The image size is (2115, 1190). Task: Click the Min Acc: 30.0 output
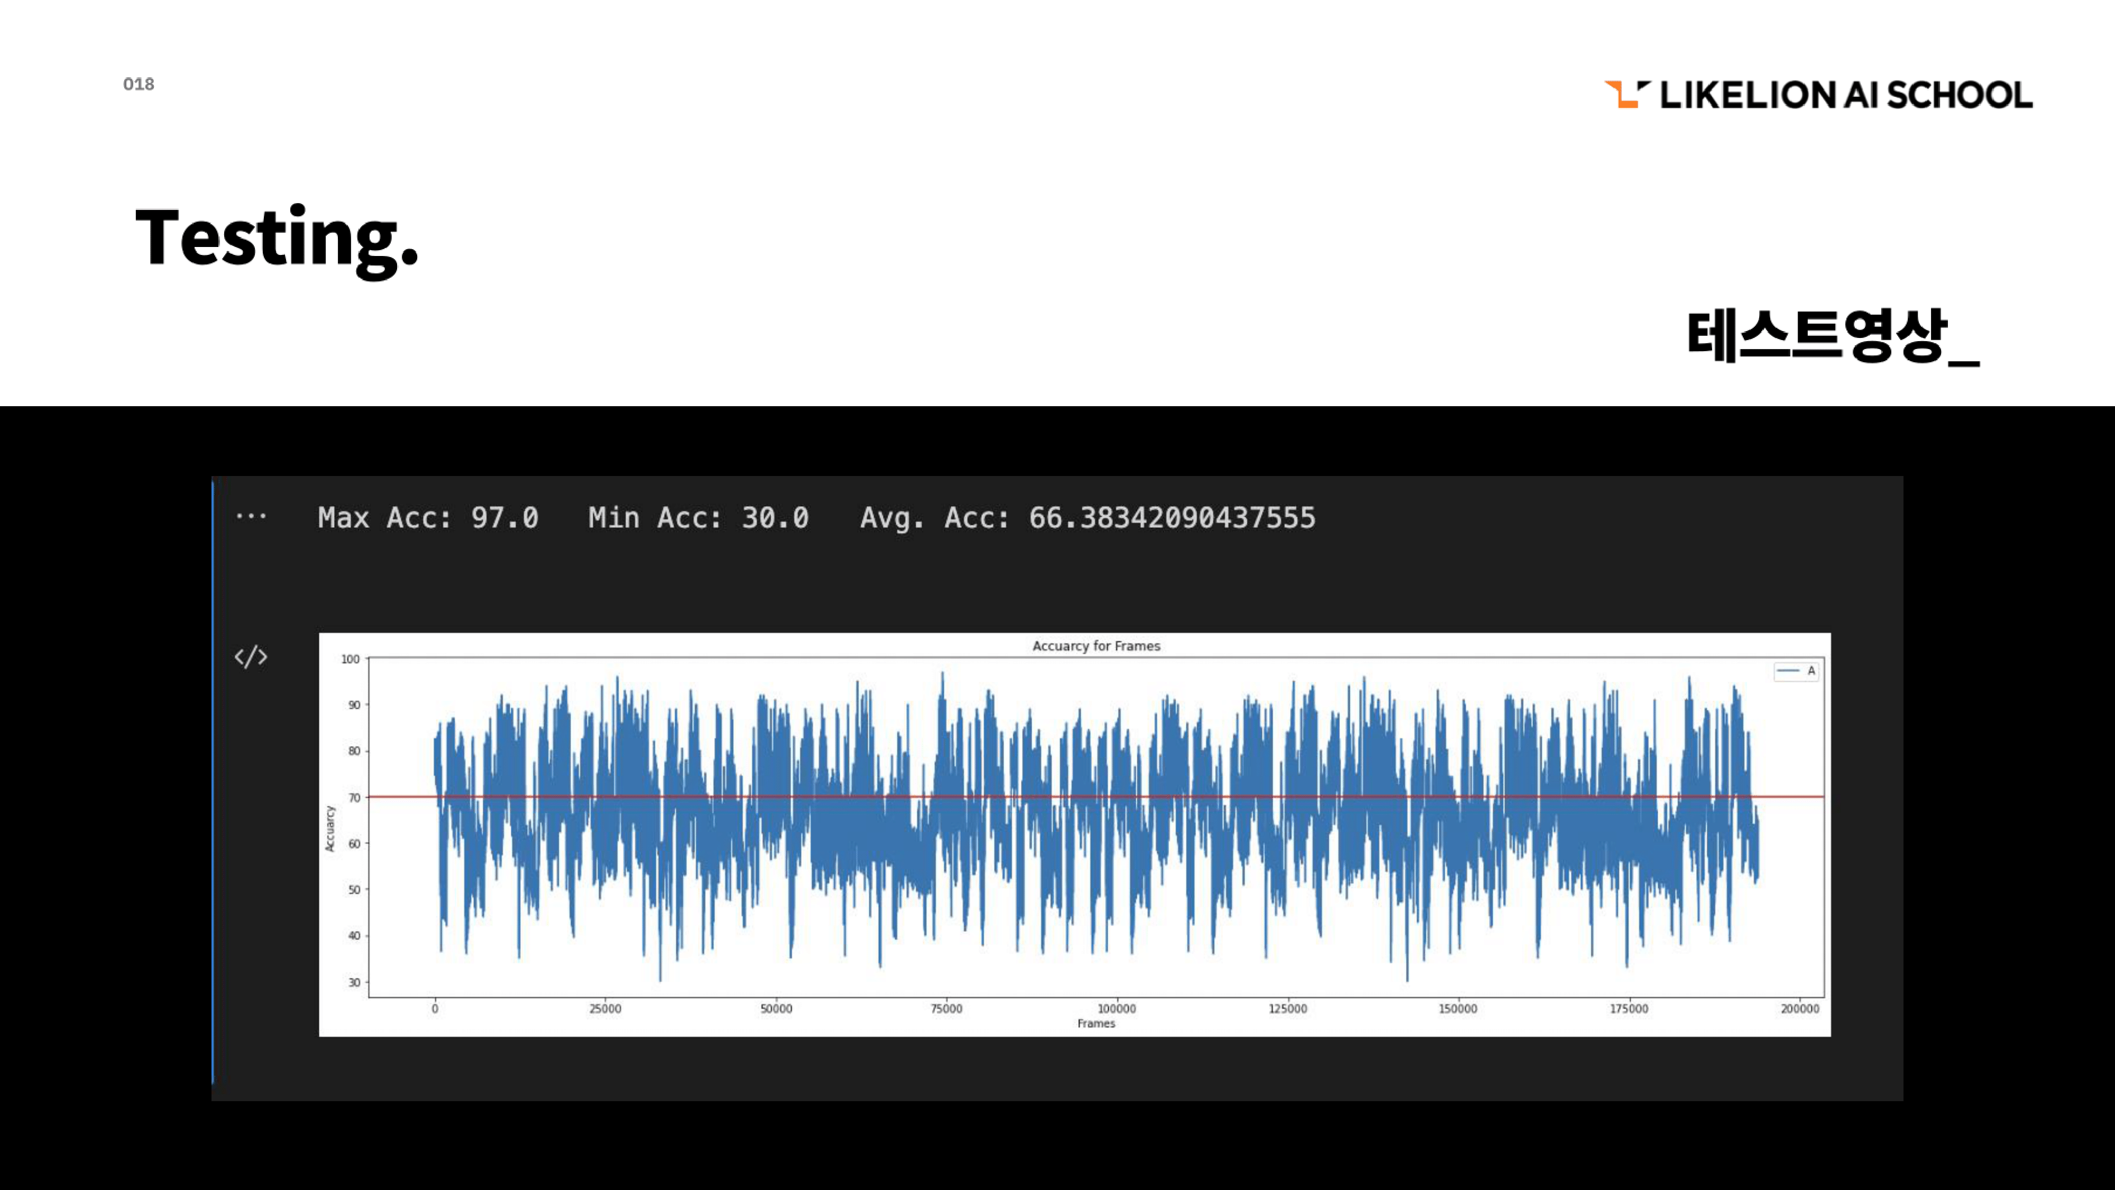(698, 517)
